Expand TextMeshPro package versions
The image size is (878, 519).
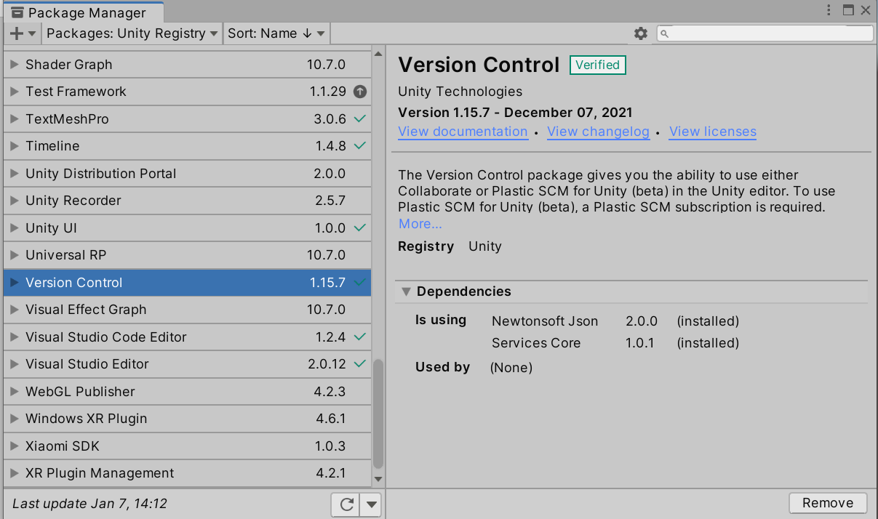pyautogui.click(x=14, y=119)
